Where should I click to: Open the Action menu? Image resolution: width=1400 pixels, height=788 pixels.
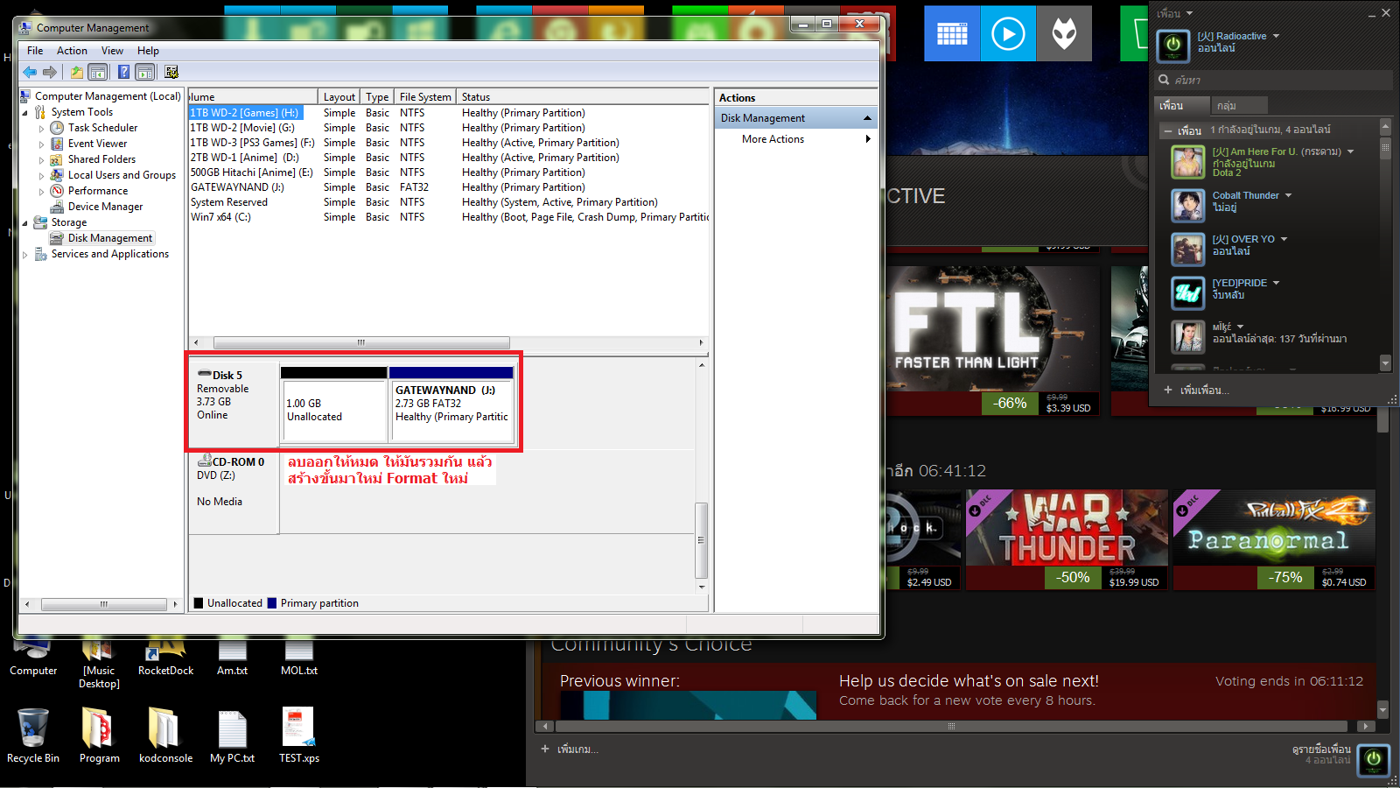pyautogui.click(x=72, y=51)
